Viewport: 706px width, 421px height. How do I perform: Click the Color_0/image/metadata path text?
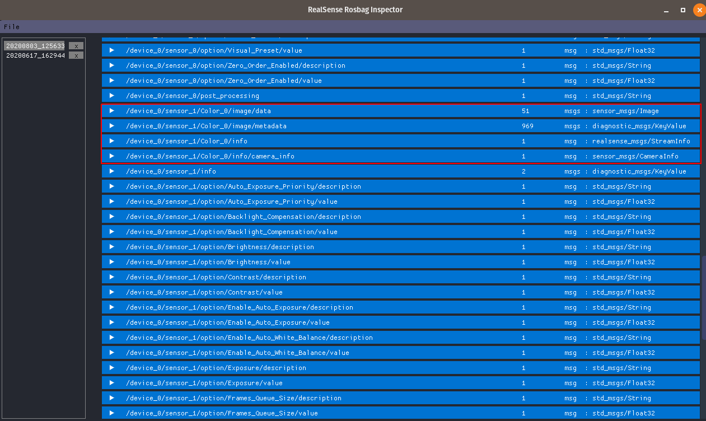207,126
